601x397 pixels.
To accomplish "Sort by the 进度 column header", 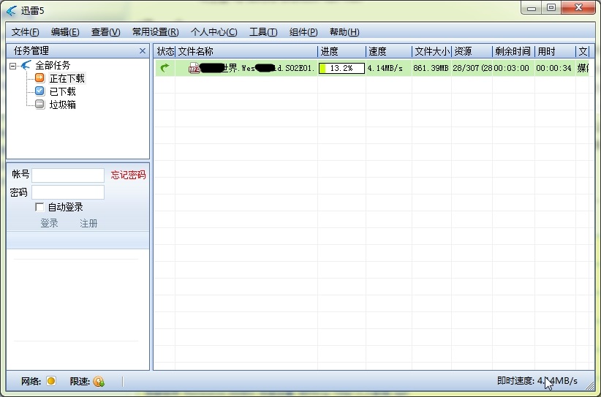I will pyautogui.click(x=341, y=51).
